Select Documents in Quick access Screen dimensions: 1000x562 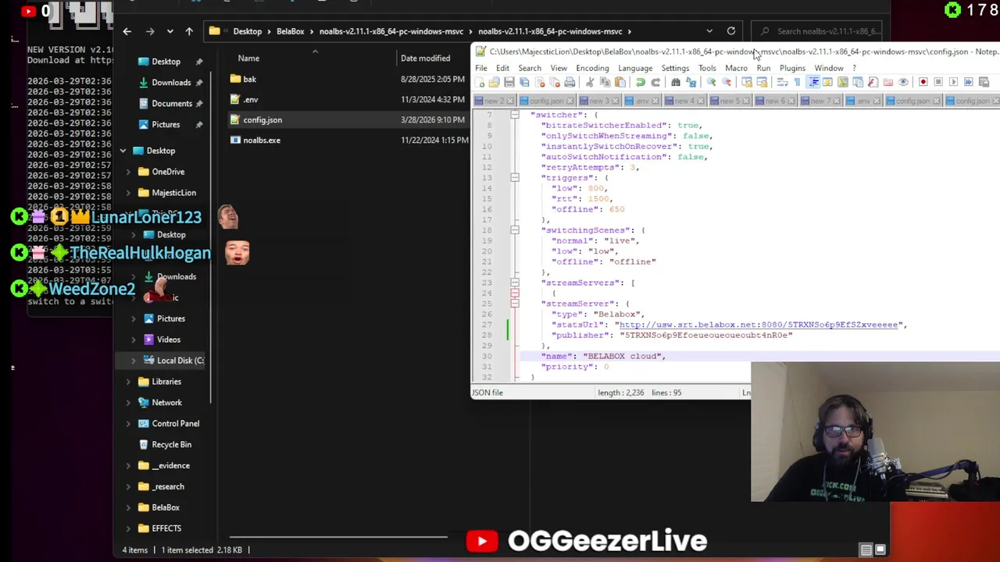172,104
